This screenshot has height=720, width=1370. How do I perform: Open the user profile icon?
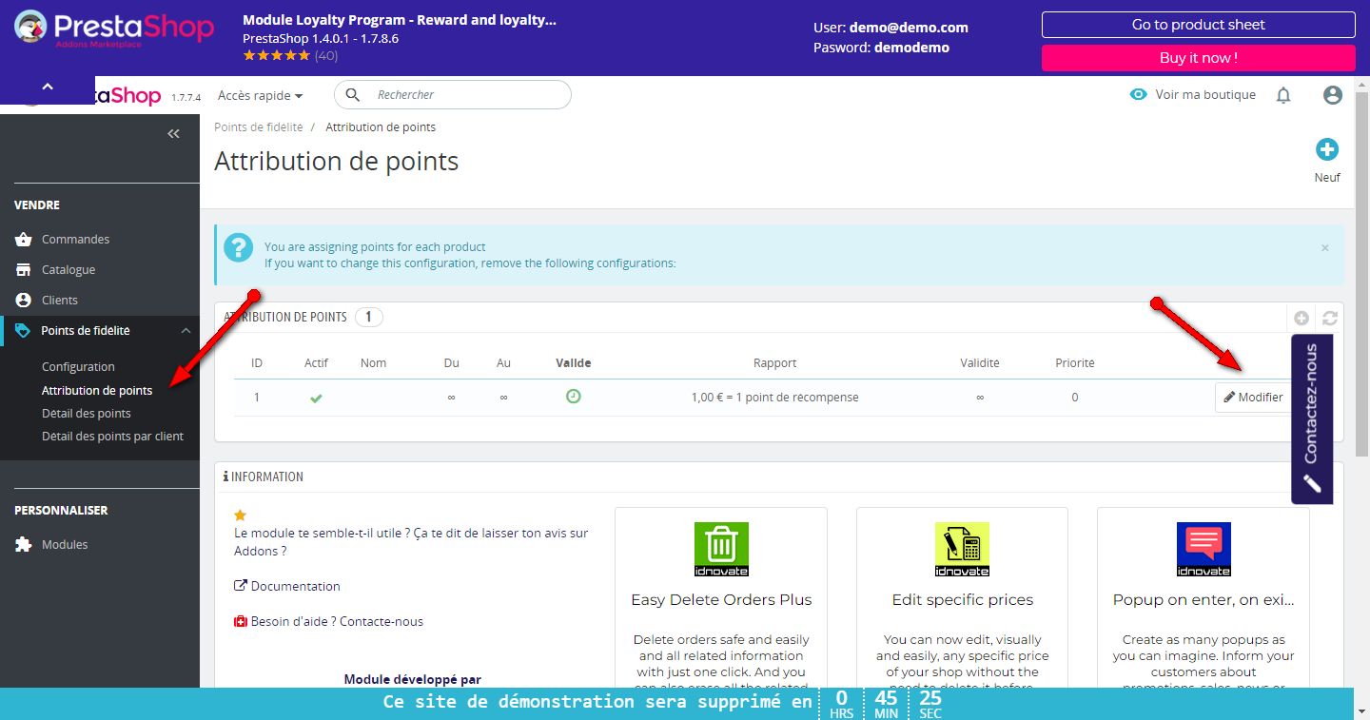tap(1333, 95)
